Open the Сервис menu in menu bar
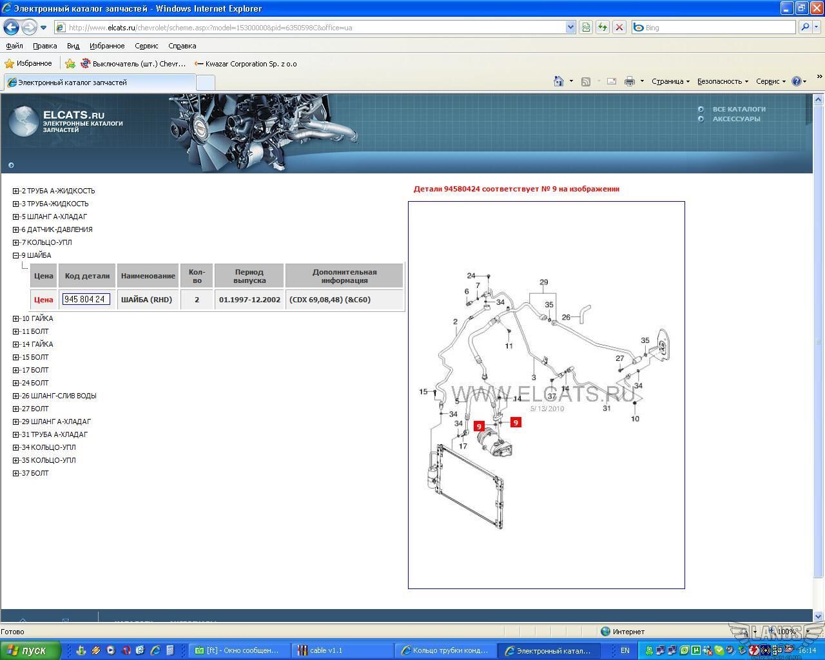Screen dimensions: 825x660 point(146,46)
